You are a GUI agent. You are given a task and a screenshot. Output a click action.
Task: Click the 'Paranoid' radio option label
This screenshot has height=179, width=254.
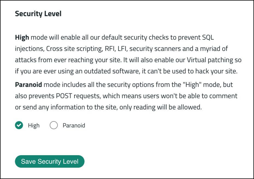(x=74, y=126)
